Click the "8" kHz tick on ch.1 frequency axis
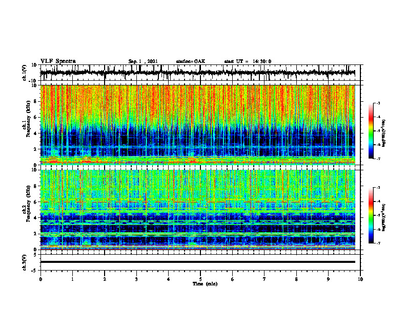The height and width of the screenshot is (313, 406). click(35, 101)
